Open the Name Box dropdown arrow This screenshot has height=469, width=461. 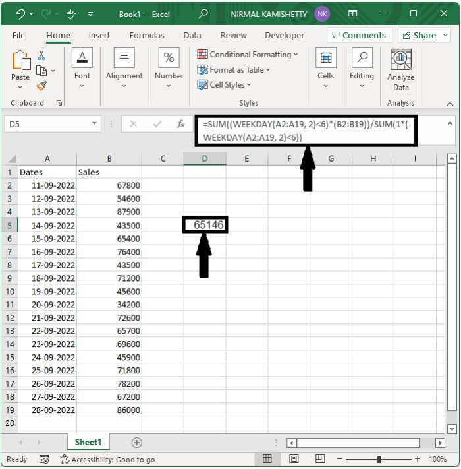94,123
